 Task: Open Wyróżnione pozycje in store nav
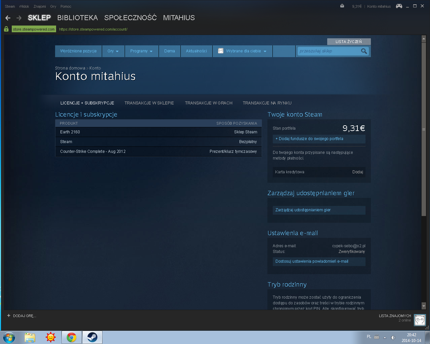tap(78, 51)
